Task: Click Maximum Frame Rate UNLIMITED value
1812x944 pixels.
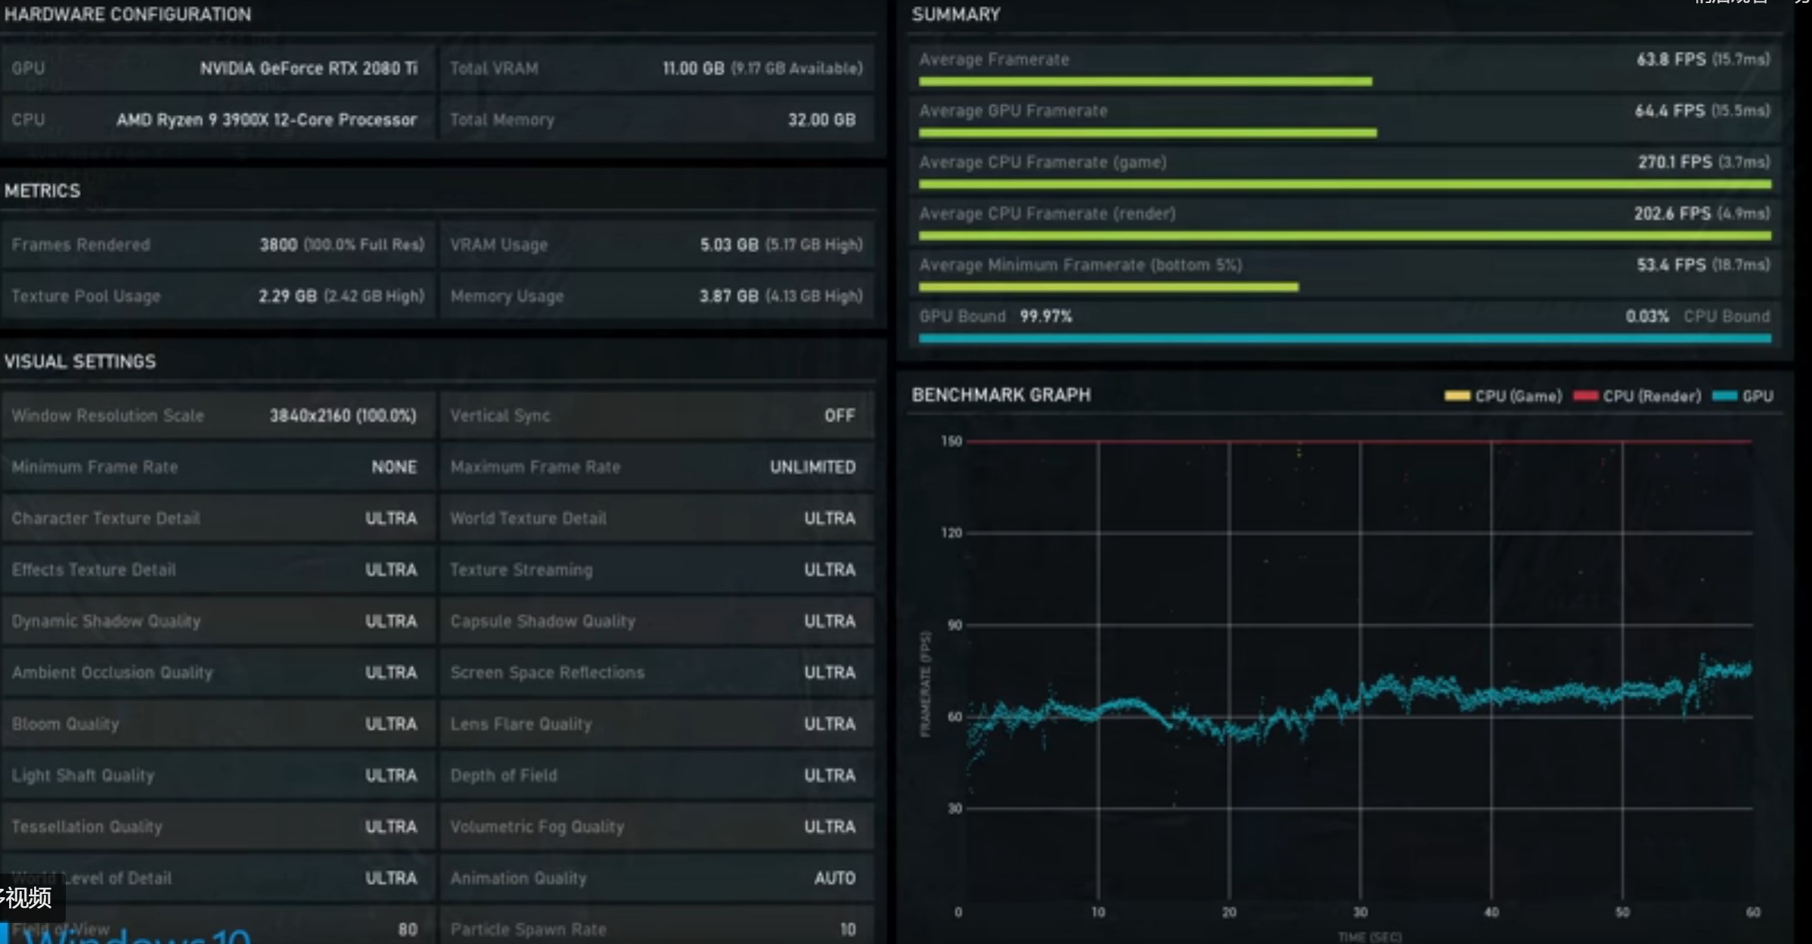Action: (x=812, y=467)
